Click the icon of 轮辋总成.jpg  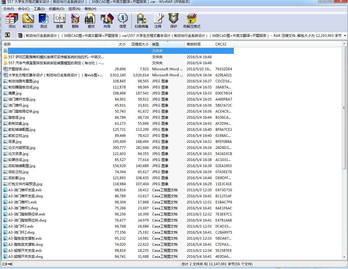pos(5,160)
